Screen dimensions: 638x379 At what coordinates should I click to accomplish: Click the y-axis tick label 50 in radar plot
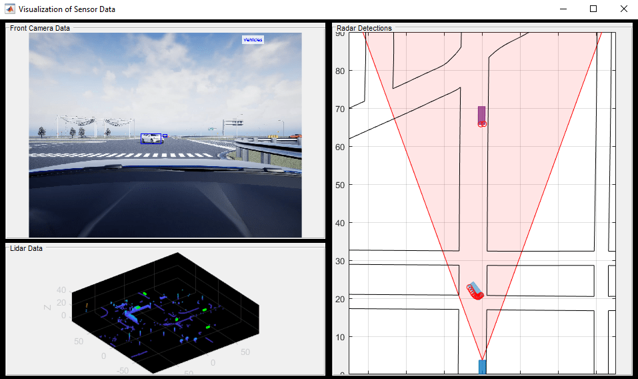pyautogui.click(x=340, y=185)
